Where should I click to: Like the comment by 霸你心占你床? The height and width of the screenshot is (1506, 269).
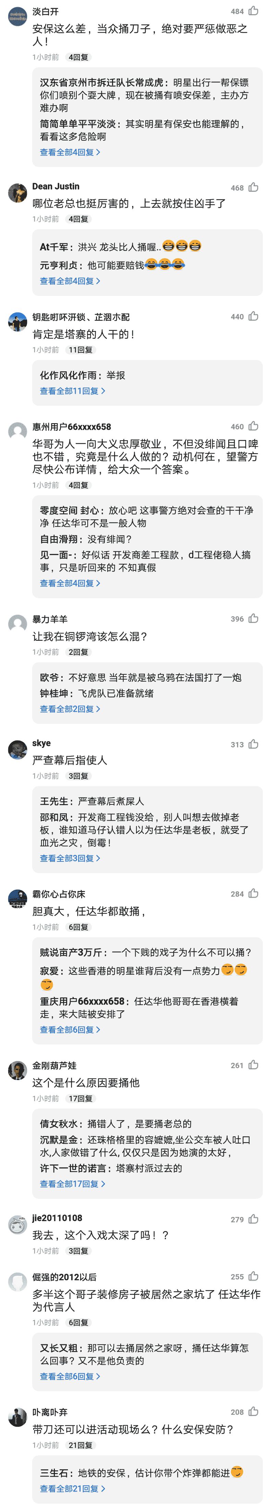253,894
